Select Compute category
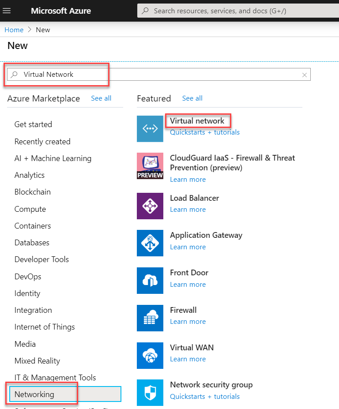The image size is (339, 409). tap(30, 209)
